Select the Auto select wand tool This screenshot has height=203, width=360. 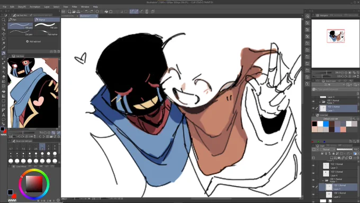pos(4,43)
